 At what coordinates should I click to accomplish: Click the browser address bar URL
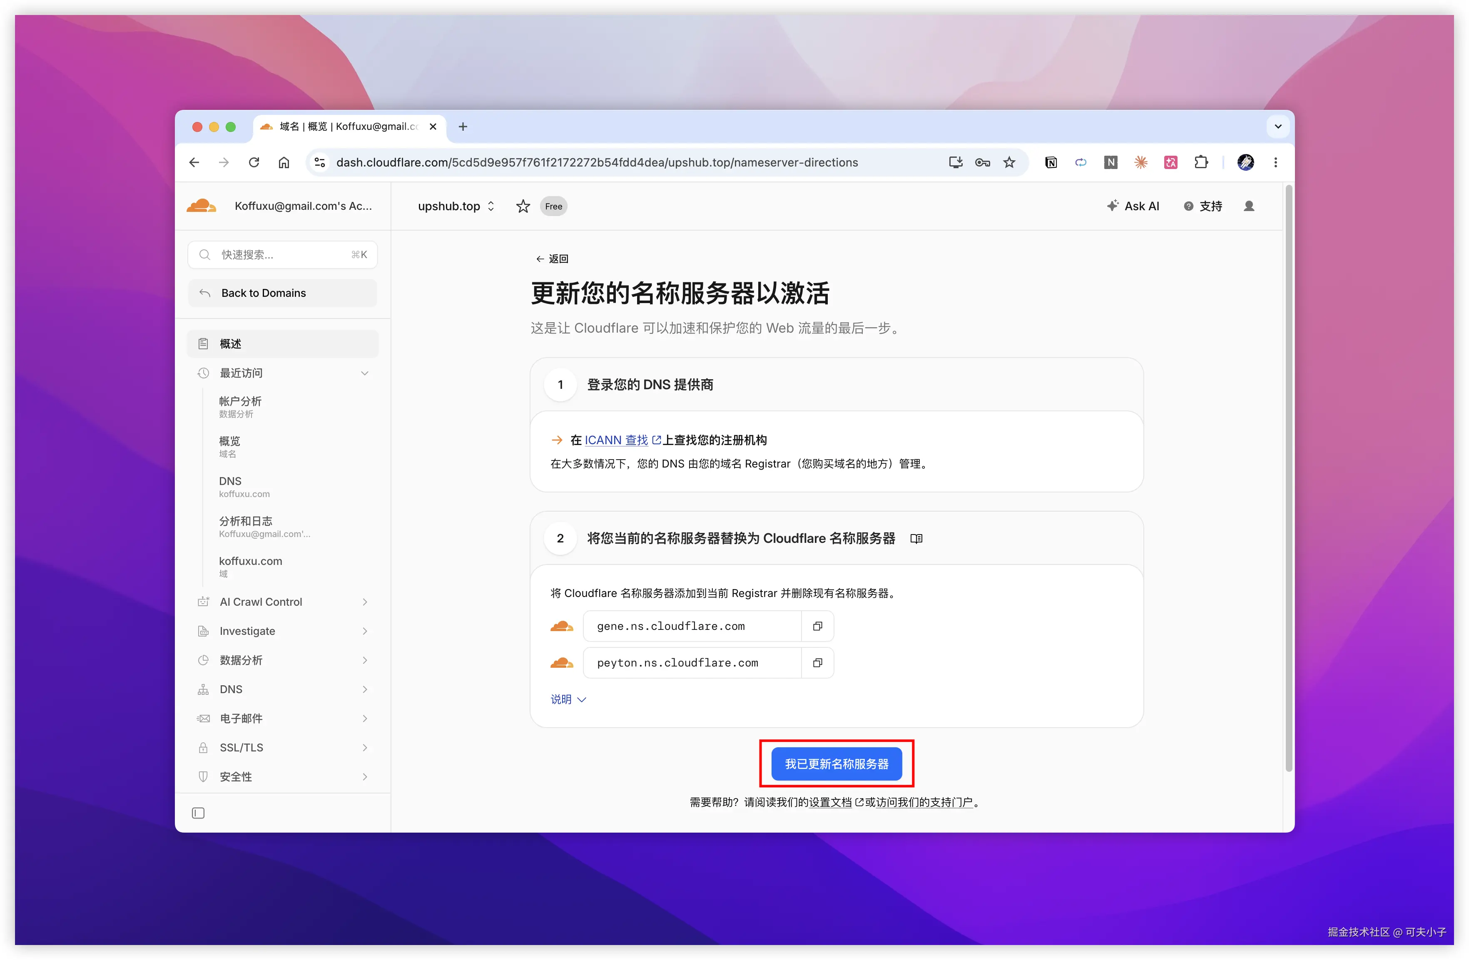coord(597,162)
